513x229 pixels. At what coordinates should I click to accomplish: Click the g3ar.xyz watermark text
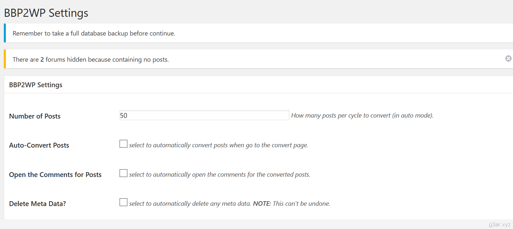point(499,224)
